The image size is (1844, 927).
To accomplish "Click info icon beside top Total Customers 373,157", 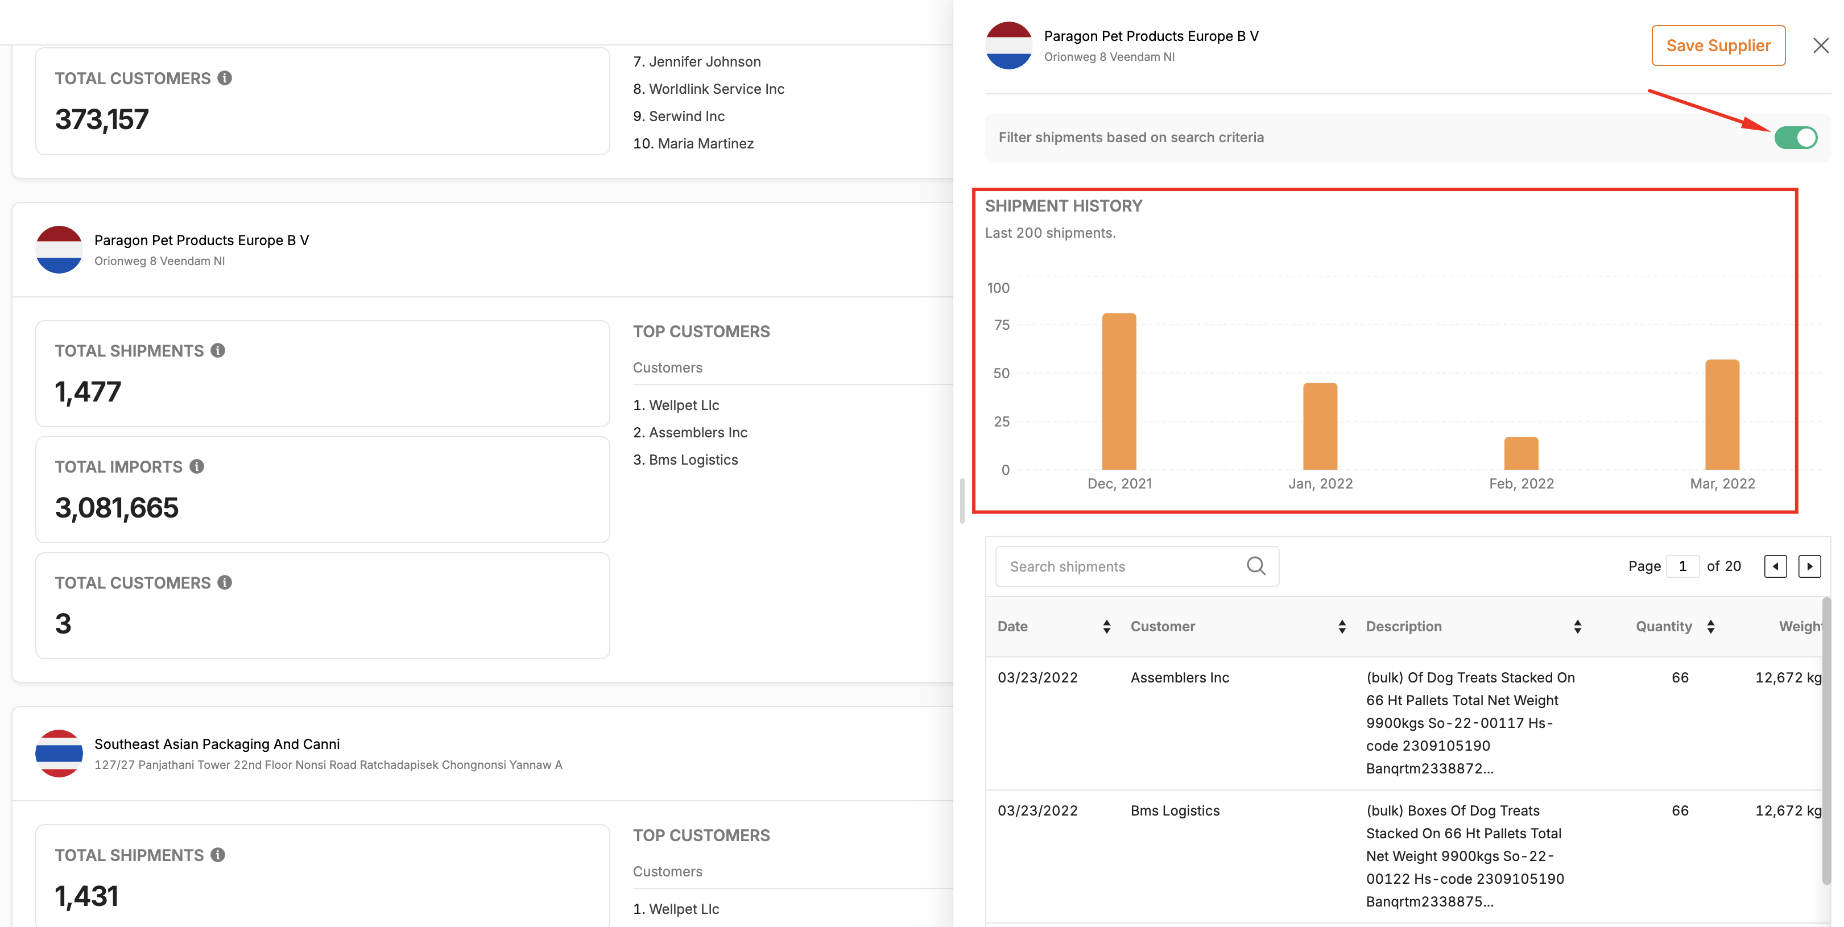I will [x=225, y=78].
